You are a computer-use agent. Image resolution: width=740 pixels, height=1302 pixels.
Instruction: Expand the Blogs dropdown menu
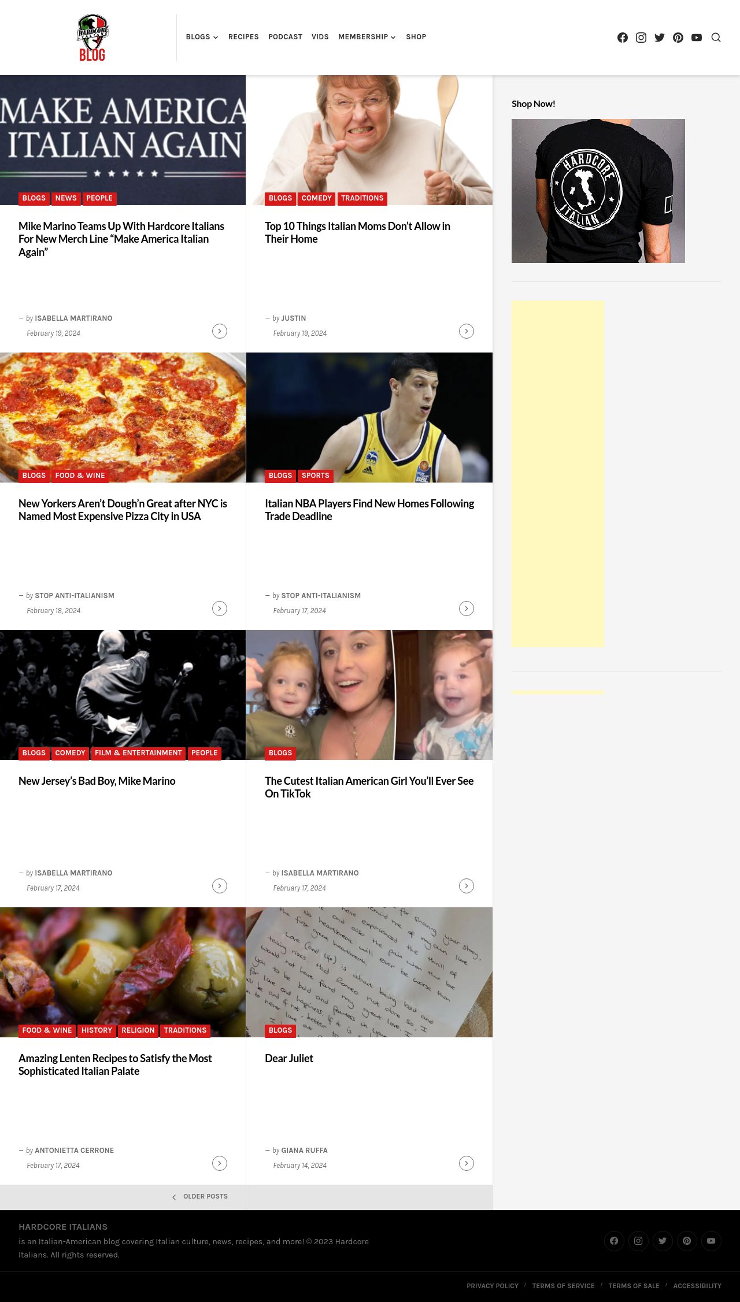202,37
